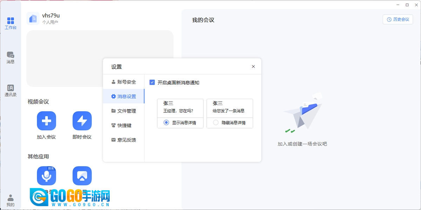Image resolution: width=421 pixels, height=210 pixels.
Task: Select 消息设置 in settings menu
Action: (123, 96)
